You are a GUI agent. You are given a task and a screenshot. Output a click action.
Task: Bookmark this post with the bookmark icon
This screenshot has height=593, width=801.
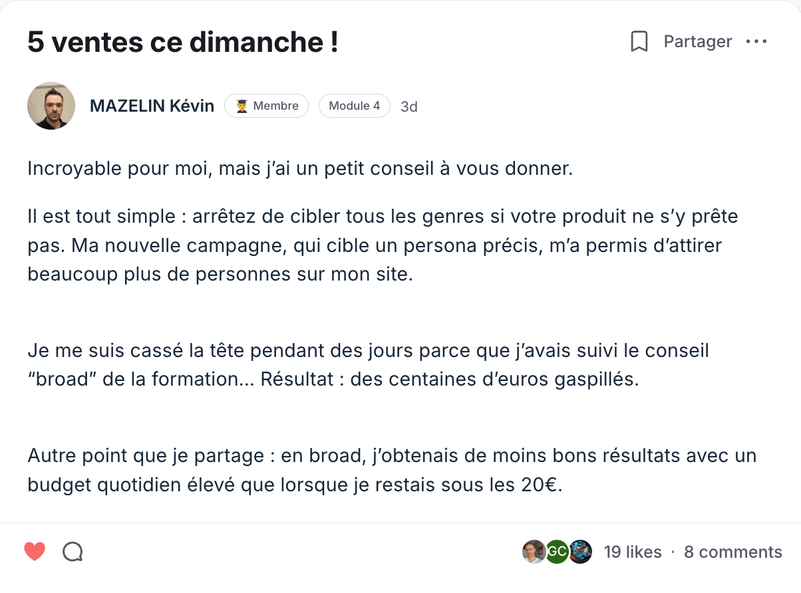(x=639, y=42)
